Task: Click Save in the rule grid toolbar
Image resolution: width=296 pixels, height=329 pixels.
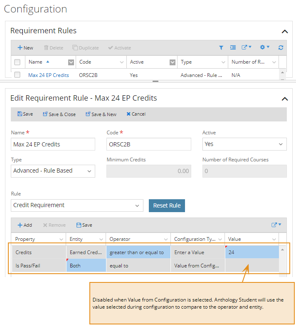Action: 84,225
